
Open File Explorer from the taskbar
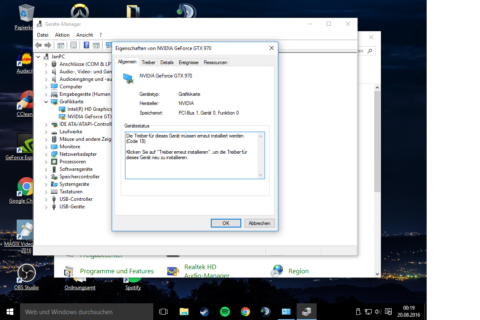click(x=184, y=312)
